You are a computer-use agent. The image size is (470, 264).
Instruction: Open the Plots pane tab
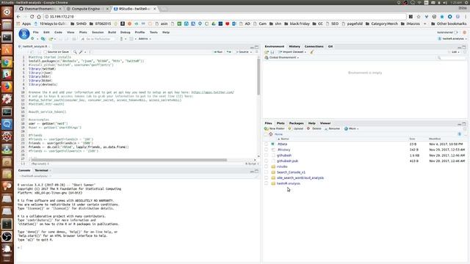point(281,123)
